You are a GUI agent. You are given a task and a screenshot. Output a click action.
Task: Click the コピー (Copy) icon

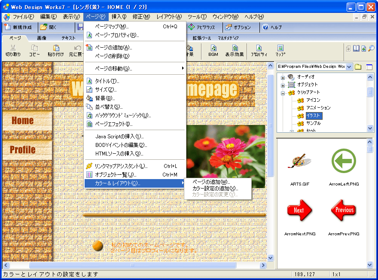point(34,48)
